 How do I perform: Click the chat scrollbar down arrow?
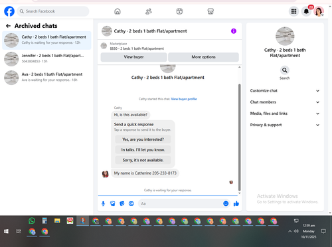[x=239, y=193]
